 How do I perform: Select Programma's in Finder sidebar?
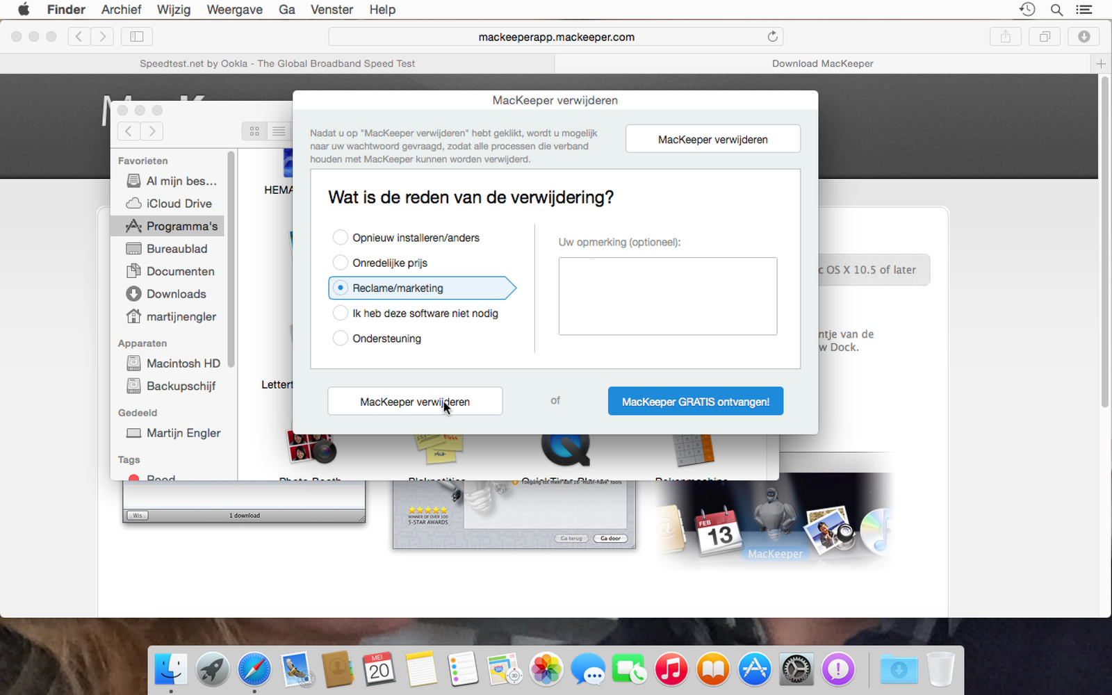point(167,226)
